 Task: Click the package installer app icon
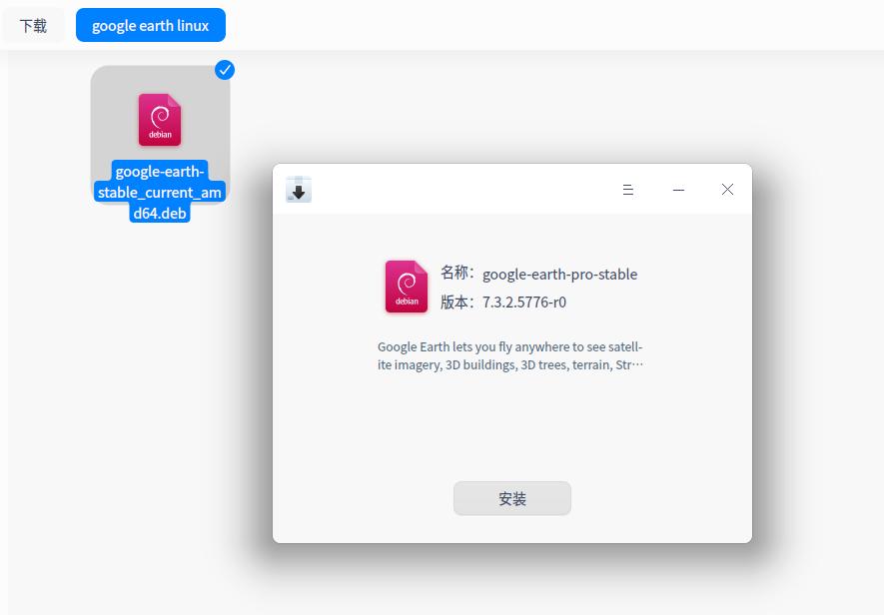click(x=299, y=190)
